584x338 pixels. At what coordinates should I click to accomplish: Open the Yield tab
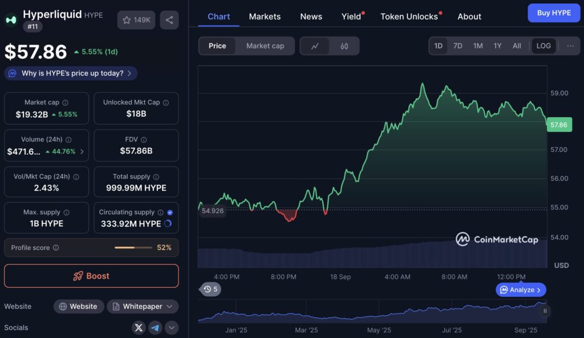pos(351,17)
